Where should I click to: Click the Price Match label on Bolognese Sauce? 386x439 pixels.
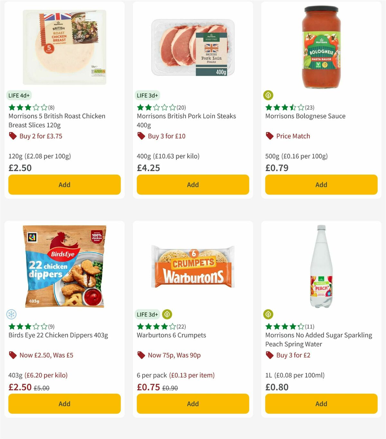293,136
